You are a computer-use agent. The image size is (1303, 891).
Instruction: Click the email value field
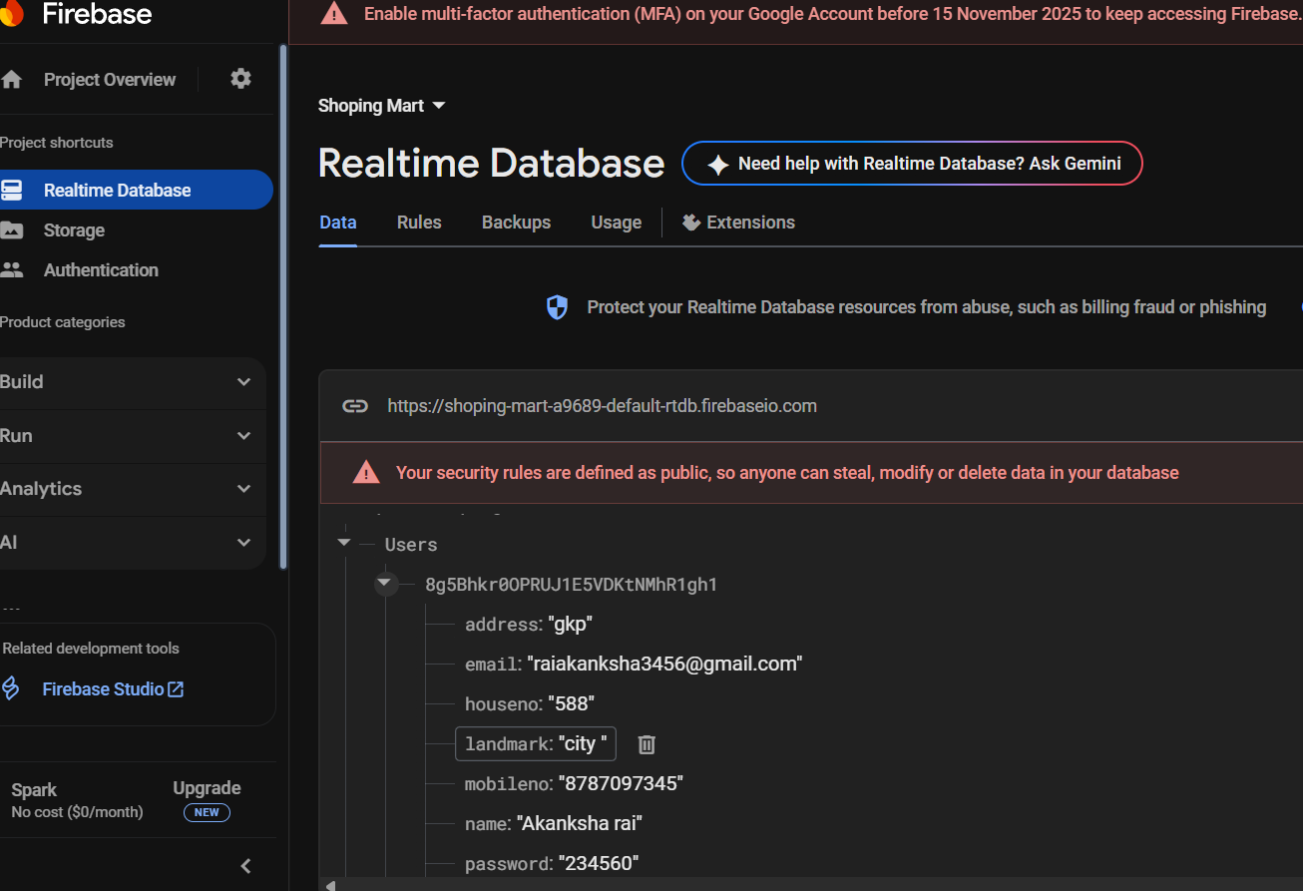pyautogui.click(x=664, y=665)
